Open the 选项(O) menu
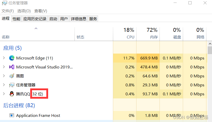 [x=24, y=11]
